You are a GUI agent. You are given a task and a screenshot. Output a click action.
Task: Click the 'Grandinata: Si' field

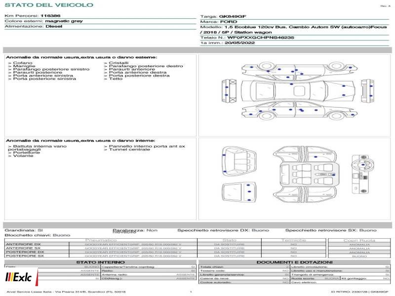pyautogui.click(x=24, y=230)
